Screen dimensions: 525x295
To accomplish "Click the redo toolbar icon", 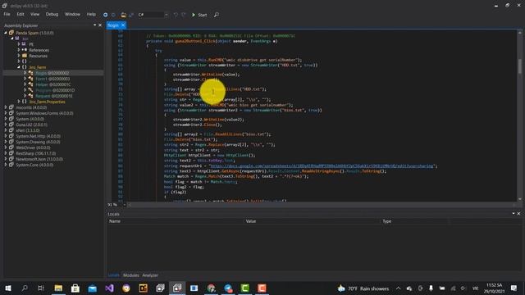I will point(184,15).
